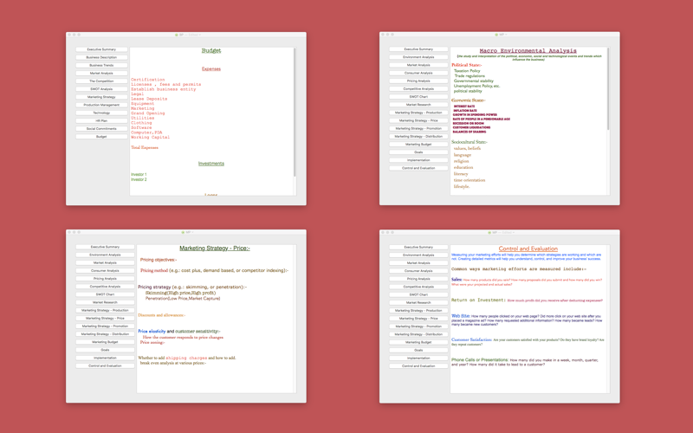The width and height of the screenshot is (693, 433).
Task: Open the title dropdown arrow of Macro Environmental Analysis window
Action: click(506, 35)
